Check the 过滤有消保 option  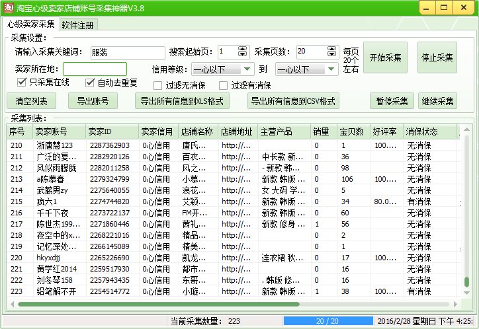tap(223, 85)
